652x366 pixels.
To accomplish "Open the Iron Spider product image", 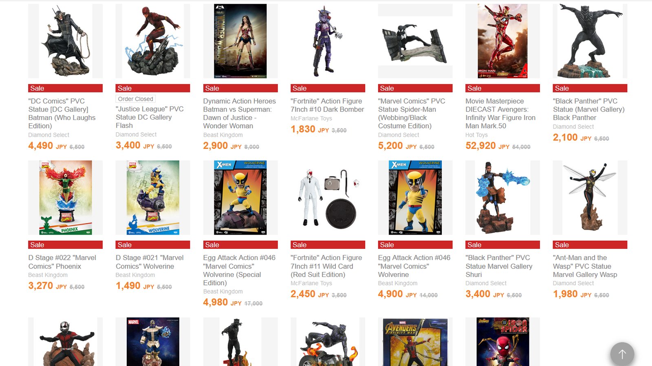I will pyautogui.click(x=502, y=342).
